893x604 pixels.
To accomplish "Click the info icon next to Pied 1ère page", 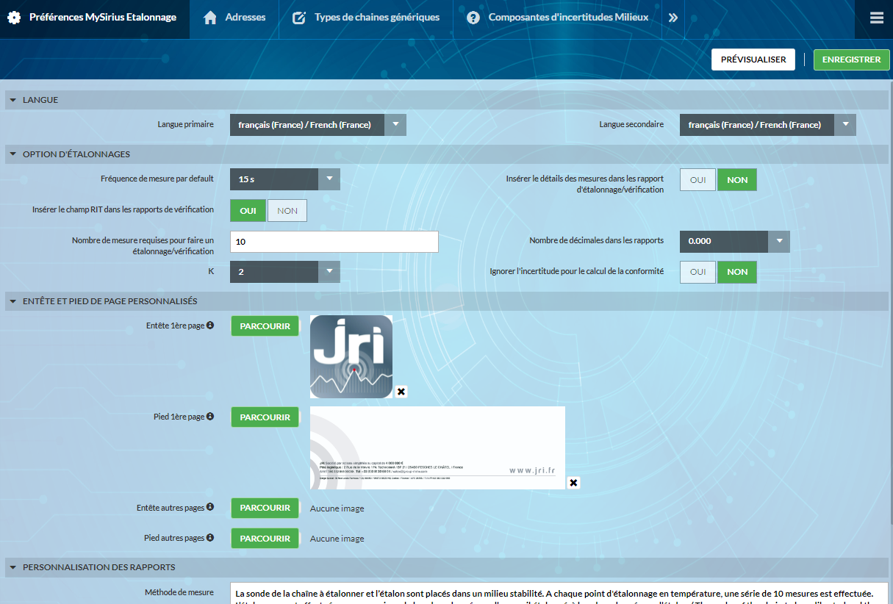I will (x=210, y=417).
